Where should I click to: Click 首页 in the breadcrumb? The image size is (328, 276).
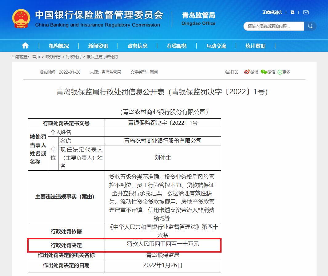coord(36,57)
